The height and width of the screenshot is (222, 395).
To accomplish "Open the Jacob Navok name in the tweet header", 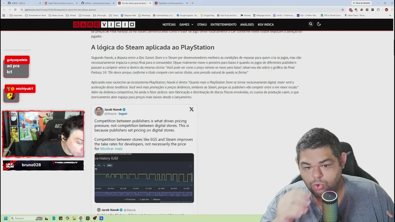I will point(113,109).
